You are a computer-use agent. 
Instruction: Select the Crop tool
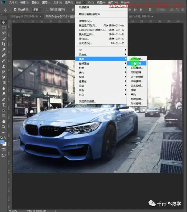click(4, 44)
